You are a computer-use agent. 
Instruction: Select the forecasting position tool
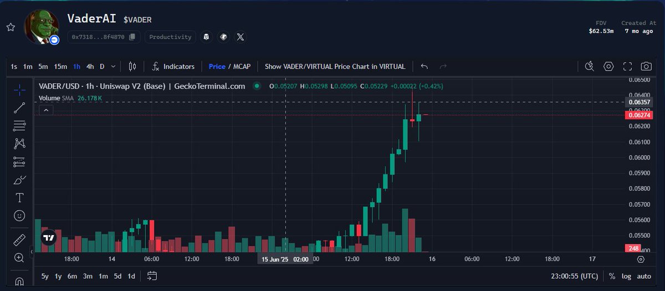(x=19, y=162)
